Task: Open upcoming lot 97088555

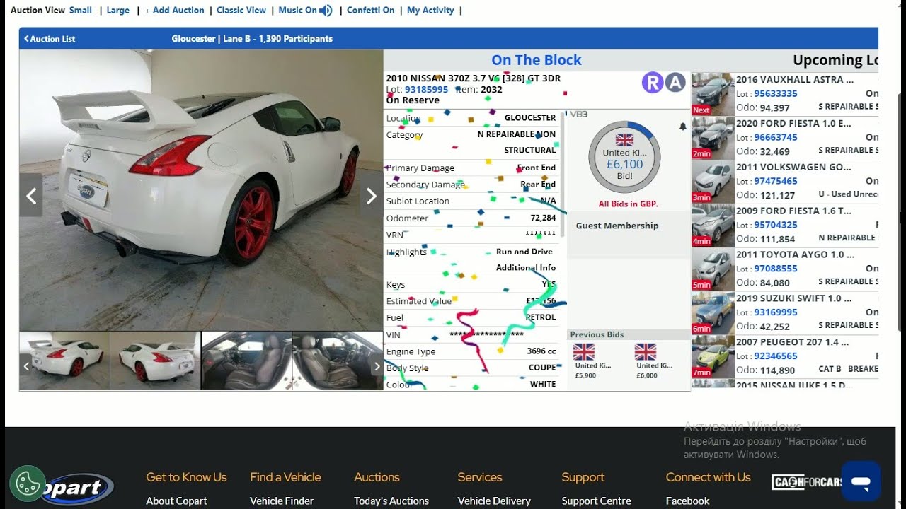Action: pyautogui.click(x=776, y=269)
